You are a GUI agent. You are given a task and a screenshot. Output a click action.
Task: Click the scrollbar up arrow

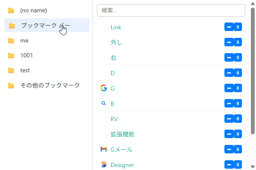point(253,3)
